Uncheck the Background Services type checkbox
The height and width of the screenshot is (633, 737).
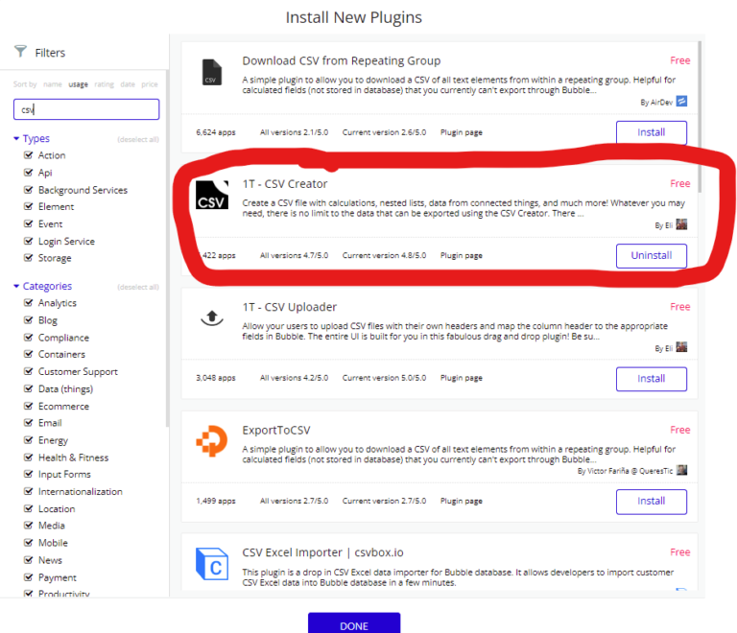tap(29, 190)
